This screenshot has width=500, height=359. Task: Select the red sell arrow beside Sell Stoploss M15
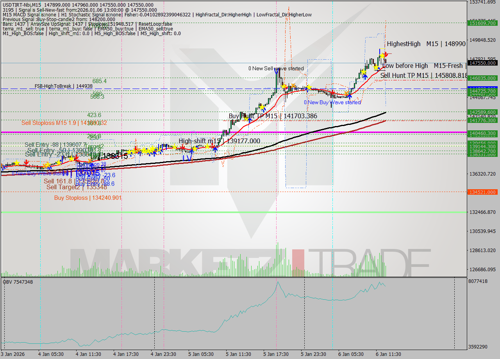(26, 162)
